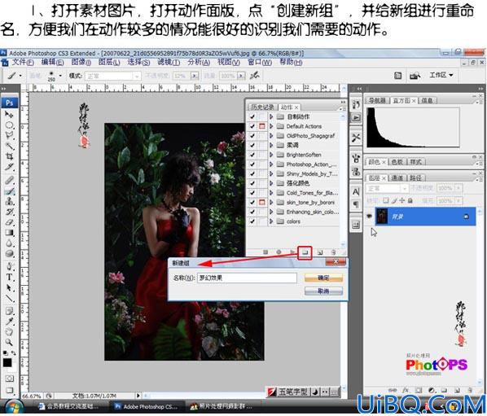Click 确定 in the 新建组 dialog
This screenshot has height=416, width=487.
point(323,278)
